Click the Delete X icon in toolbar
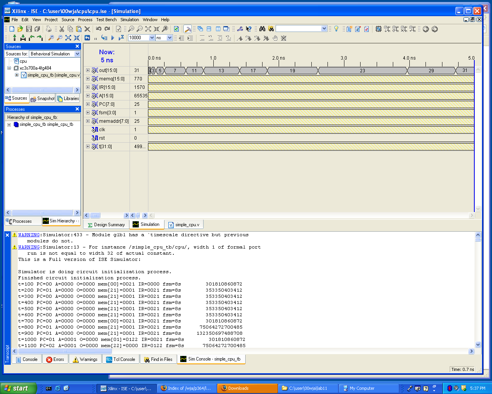This screenshot has width=492, height=394. (x=87, y=29)
